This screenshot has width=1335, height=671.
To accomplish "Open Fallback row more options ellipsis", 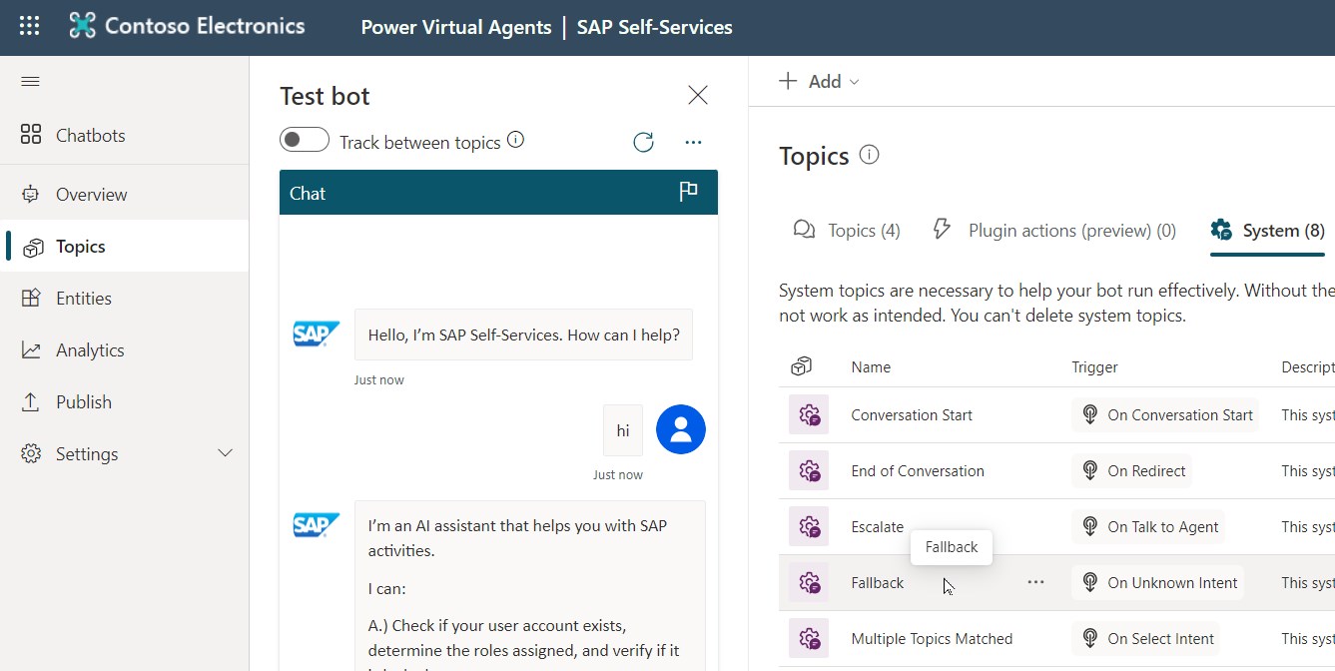I will click(1035, 582).
